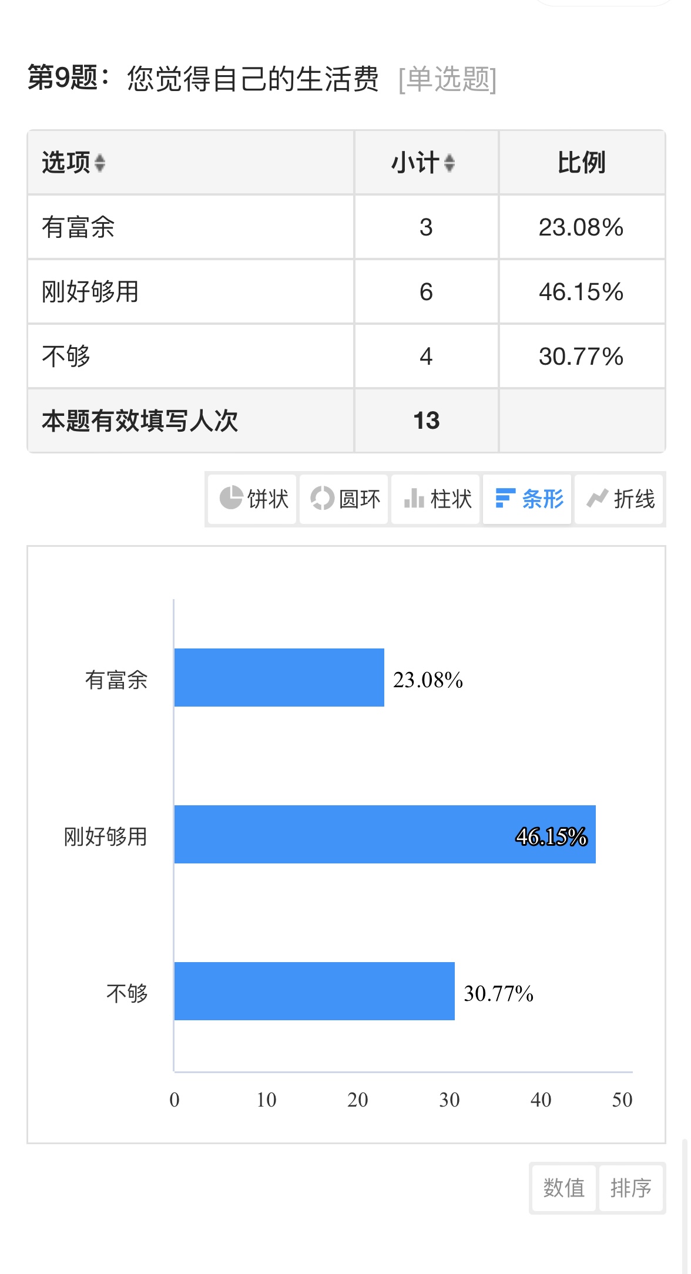Click the page scrollbar on right edge
The width and height of the screenshot is (691, 1274).
(x=685, y=1204)
